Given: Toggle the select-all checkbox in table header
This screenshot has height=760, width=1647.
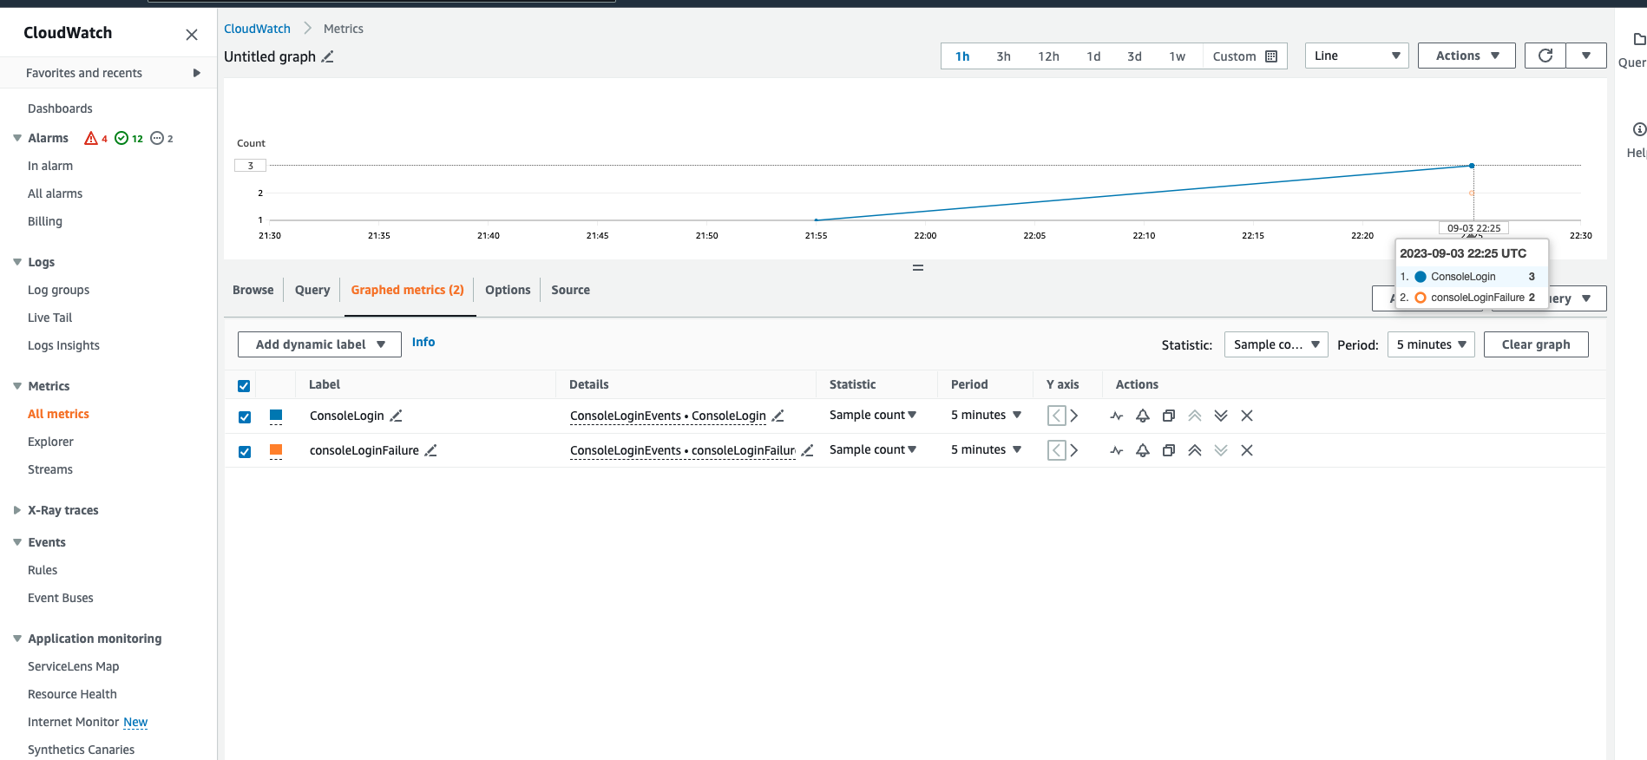Looking at the screenshot, I should pos(244,385).
